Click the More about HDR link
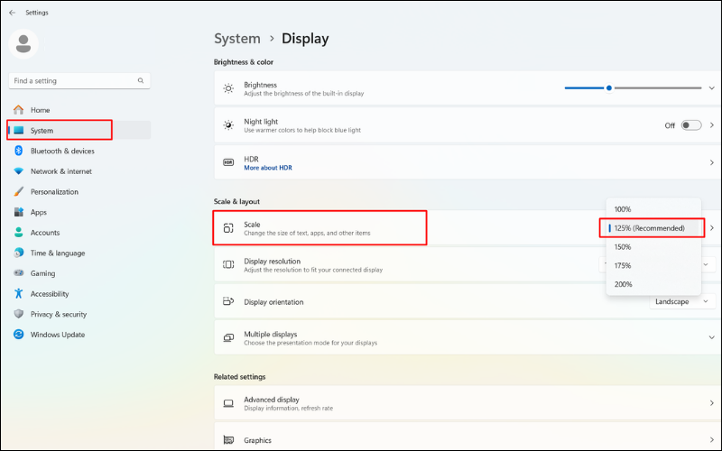 pyautogui.click(x=268, y=168)
